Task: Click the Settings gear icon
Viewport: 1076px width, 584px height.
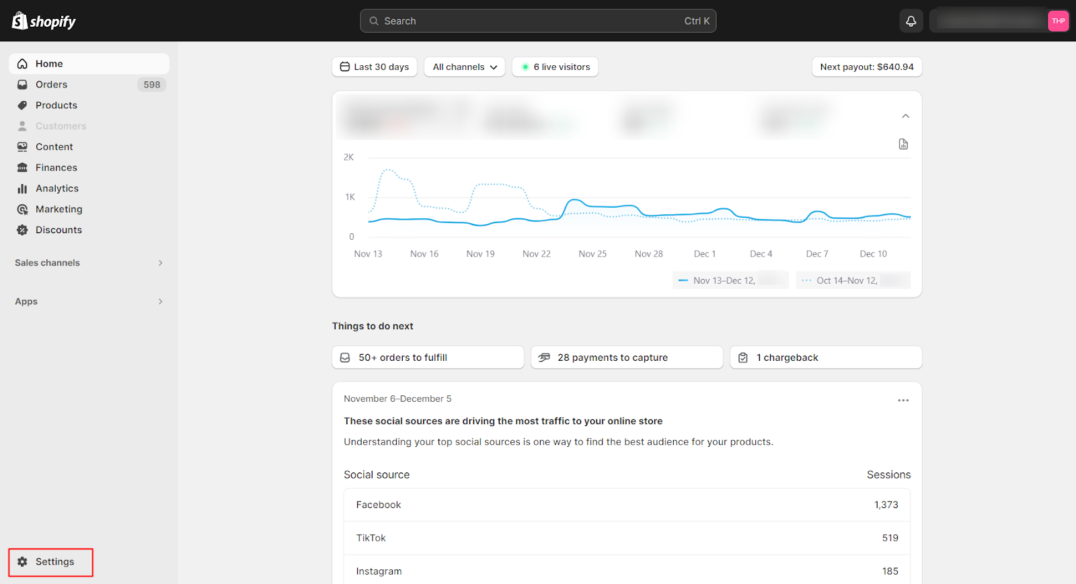Action: pos(22,562)
